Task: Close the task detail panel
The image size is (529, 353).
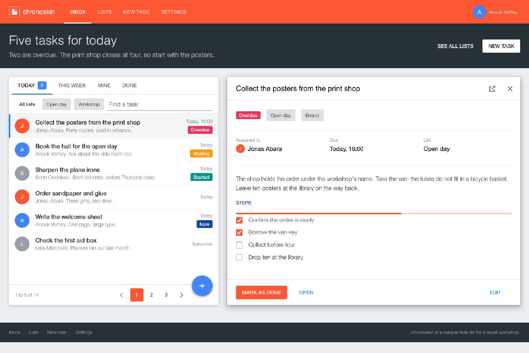Action: pos(510,89)
